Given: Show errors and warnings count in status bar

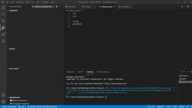Looking at the screenshot, I should pyautogui.click(x=22, y=106).
